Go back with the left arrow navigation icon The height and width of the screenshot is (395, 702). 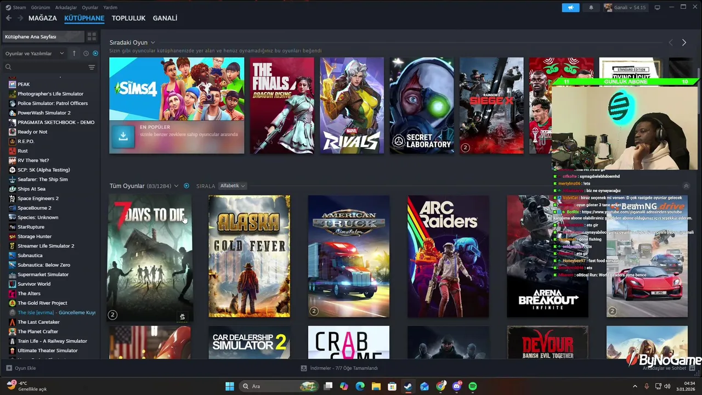tap(9, 18)
